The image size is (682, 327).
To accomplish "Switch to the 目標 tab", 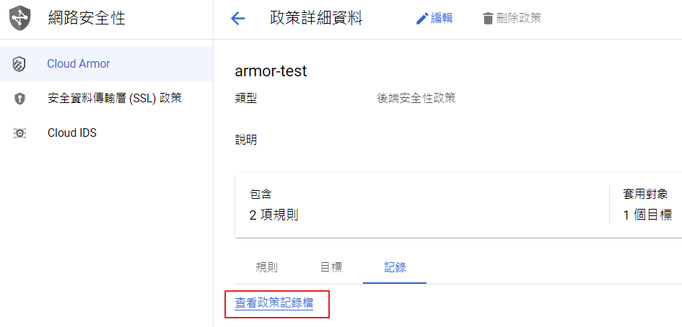I will 331,267.
